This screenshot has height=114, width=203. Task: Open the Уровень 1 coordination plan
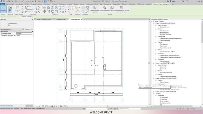163,67
